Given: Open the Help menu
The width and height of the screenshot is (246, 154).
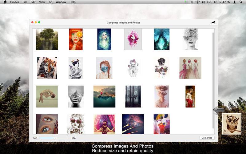Looking at the screenshot, I should tap(73, 2).
